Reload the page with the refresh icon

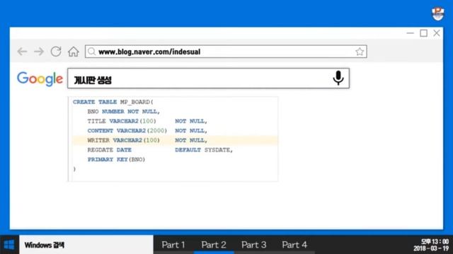coord(56,52)
